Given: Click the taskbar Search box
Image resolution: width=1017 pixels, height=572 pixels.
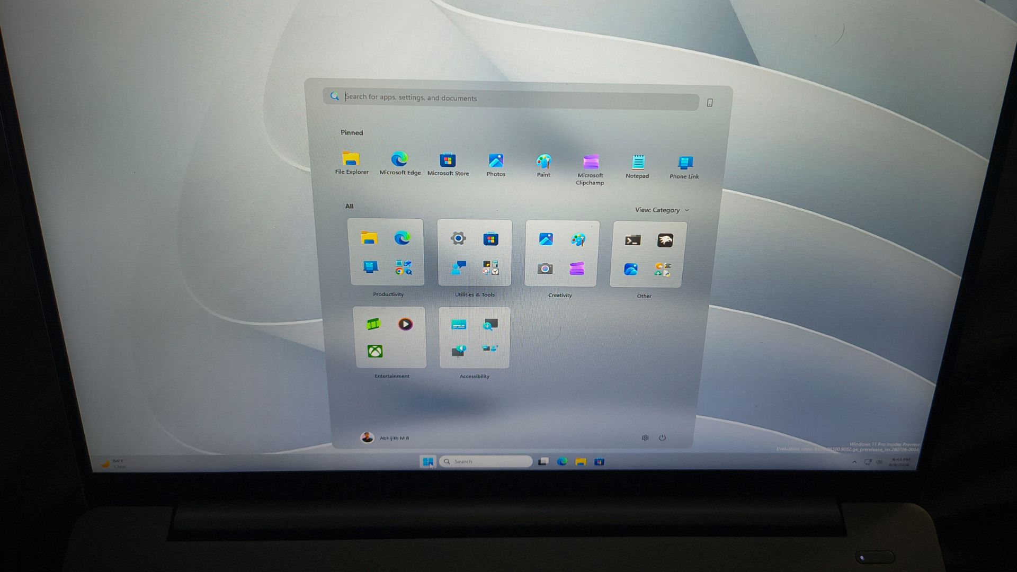Looking at the screenshot, I should click(x=486, y=461).
